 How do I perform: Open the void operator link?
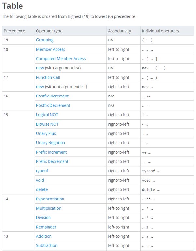[40, 180]
